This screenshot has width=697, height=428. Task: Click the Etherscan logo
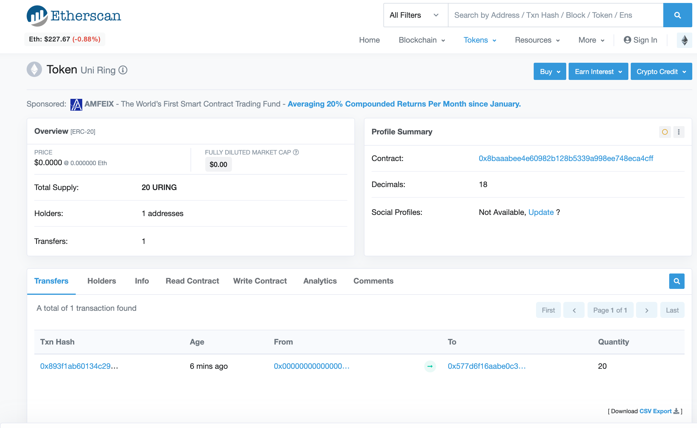74,15
